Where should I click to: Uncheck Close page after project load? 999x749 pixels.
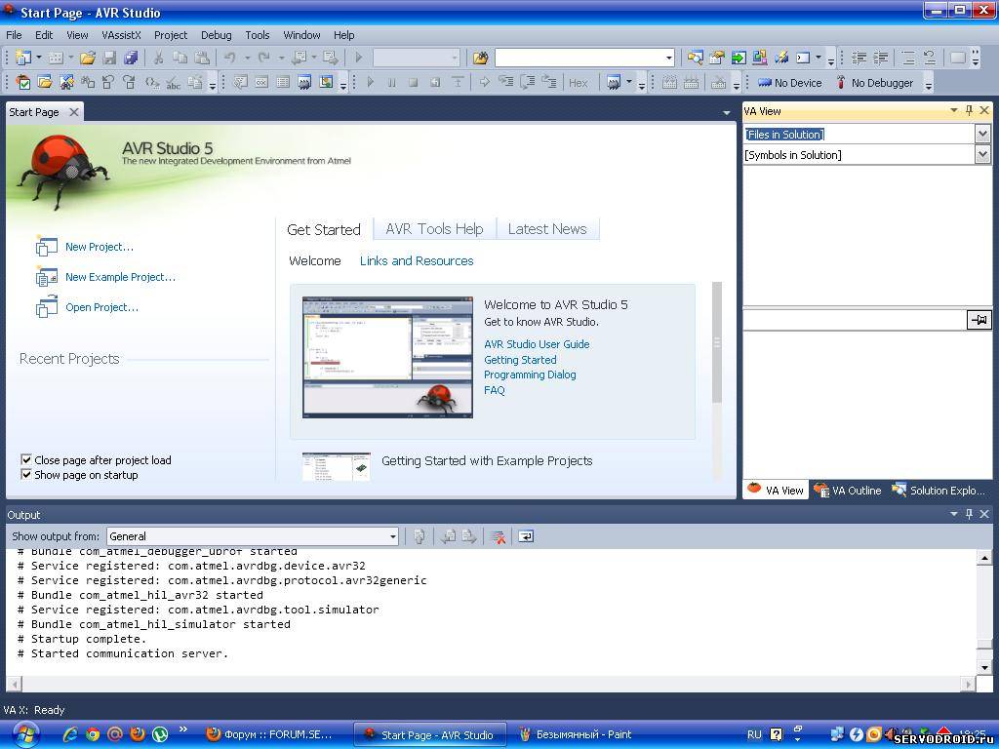[x=26, y=460]
